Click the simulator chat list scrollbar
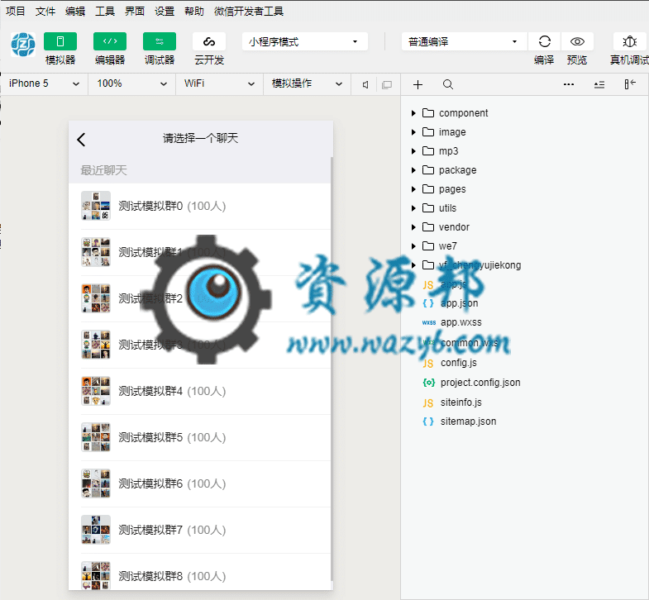 point(332,369)
